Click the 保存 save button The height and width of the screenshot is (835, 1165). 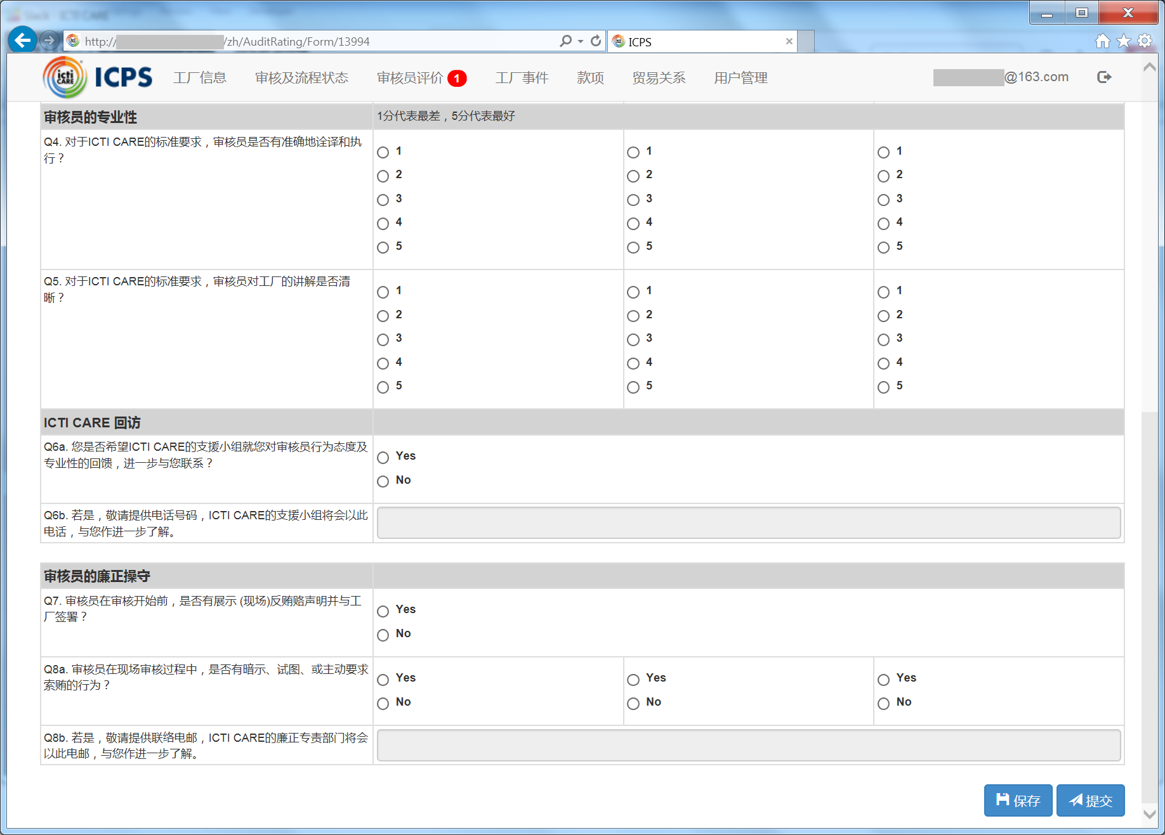click(1018, 800)
